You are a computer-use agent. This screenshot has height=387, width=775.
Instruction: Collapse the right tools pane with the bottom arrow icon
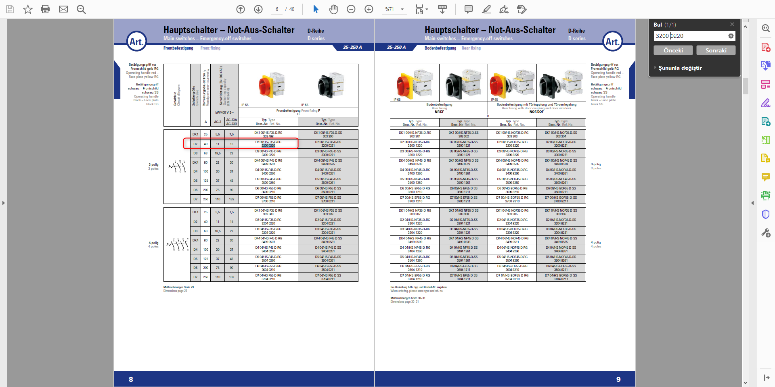click(x=766, y=378)
